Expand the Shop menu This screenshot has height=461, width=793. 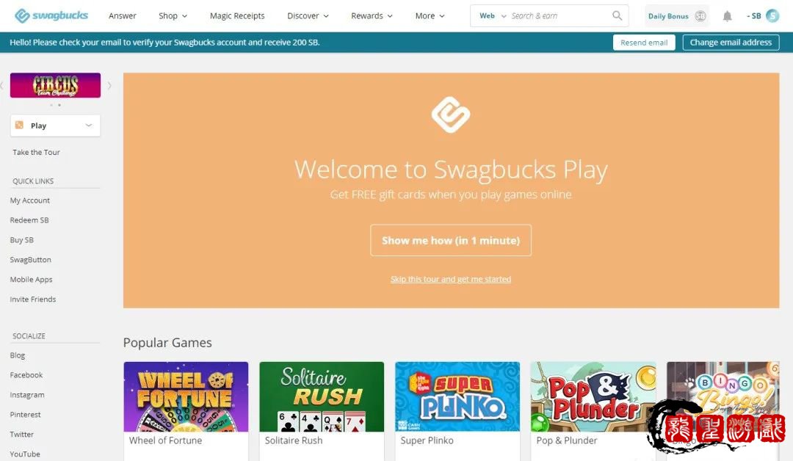(x=173, y=15)
